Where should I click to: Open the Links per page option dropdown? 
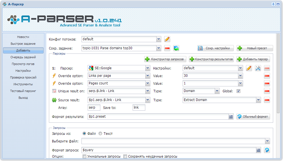(x=148, y=76)
